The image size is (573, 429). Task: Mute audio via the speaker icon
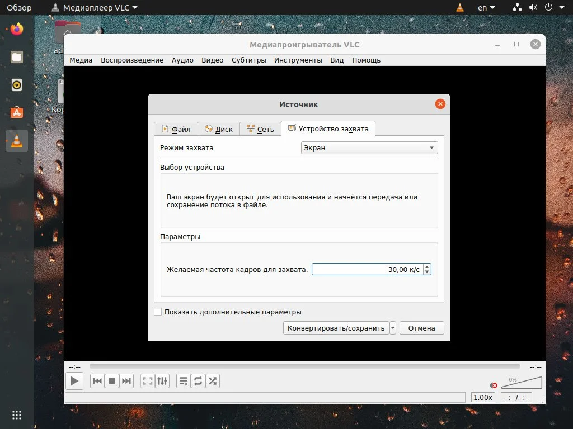point(493,385)
